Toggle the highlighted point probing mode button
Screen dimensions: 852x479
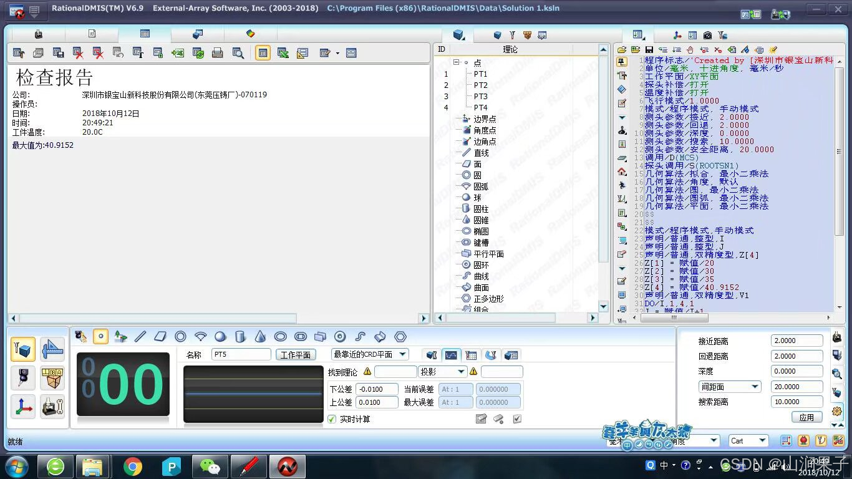click(100, 336)
